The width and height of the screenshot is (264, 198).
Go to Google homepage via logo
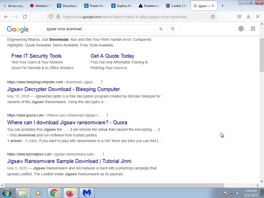[18, 29]
